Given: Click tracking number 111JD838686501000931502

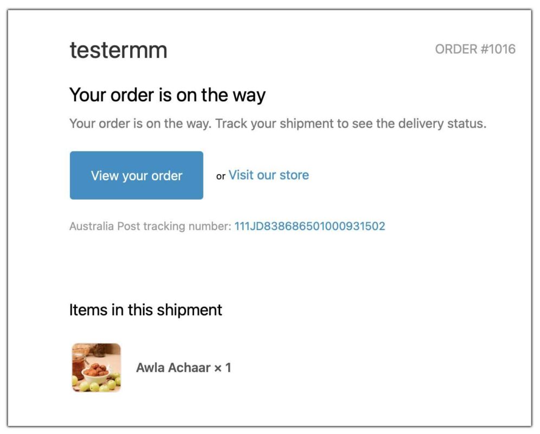Looking at the screenshot, I should point(309,226).
